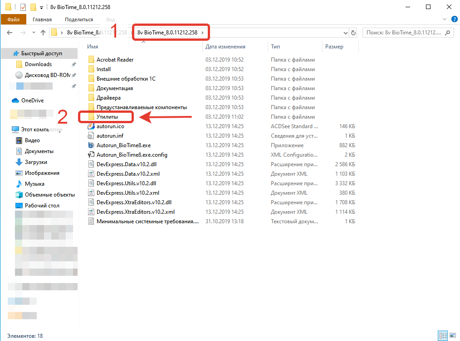
Task: Expand breadcrumb chevron after the folder icon
Action: [x=62, y=33]
